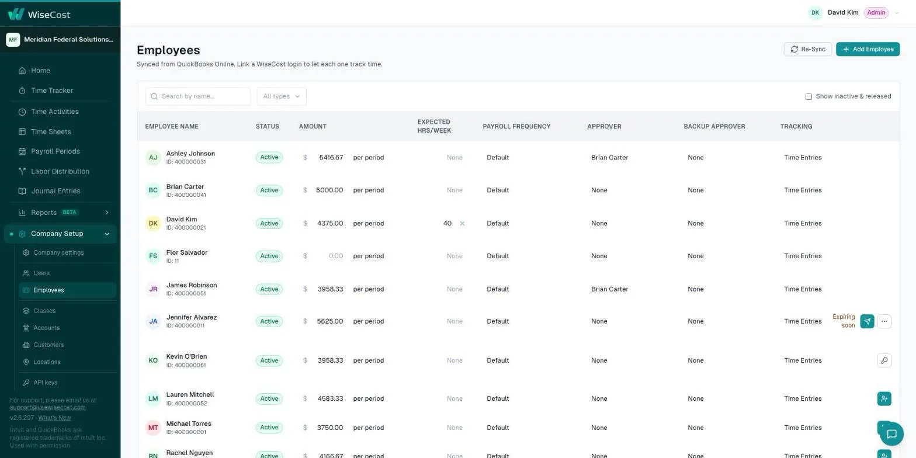The height and width of the screenshot is (458, 916).
Task: Click Ashley Johnson's amount 5416.67 field
Action: pos(331,158)
